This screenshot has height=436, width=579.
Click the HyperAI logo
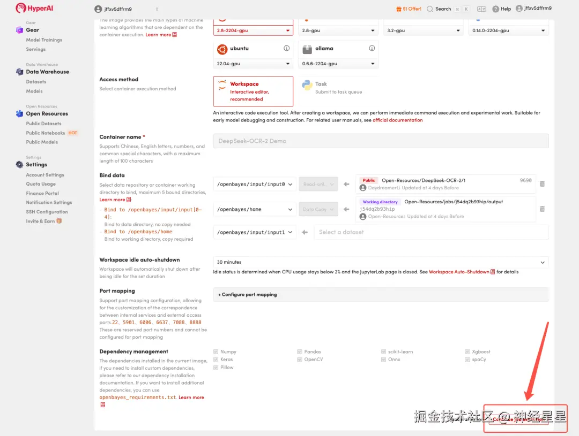click(34, 8)
